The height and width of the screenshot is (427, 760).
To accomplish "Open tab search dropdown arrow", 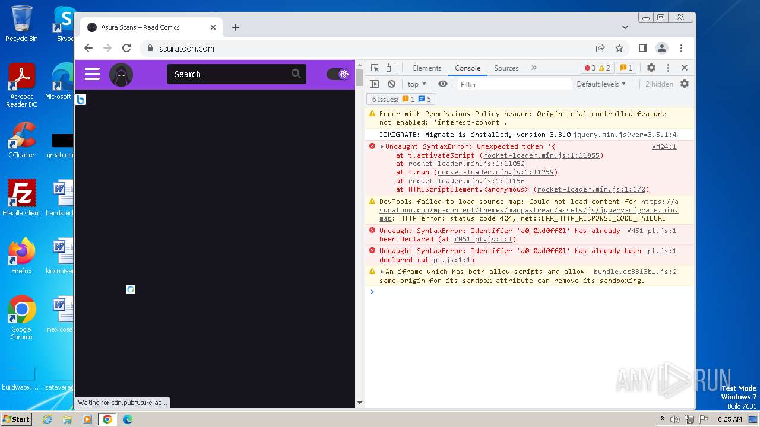I will 625,27.
